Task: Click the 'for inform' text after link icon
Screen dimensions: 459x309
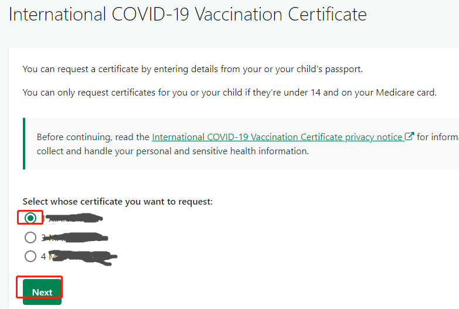Action: [438, 137]
